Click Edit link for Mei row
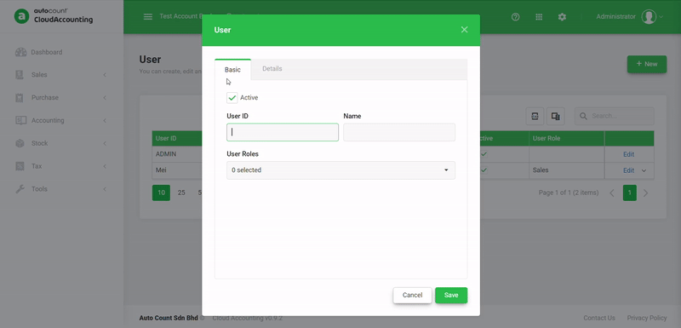 [628, 170]
